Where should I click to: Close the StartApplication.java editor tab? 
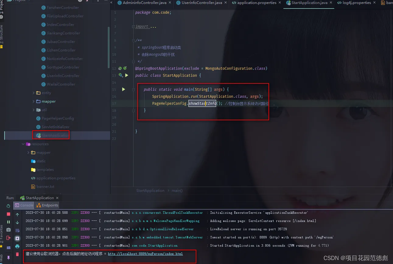click(331, 3)
